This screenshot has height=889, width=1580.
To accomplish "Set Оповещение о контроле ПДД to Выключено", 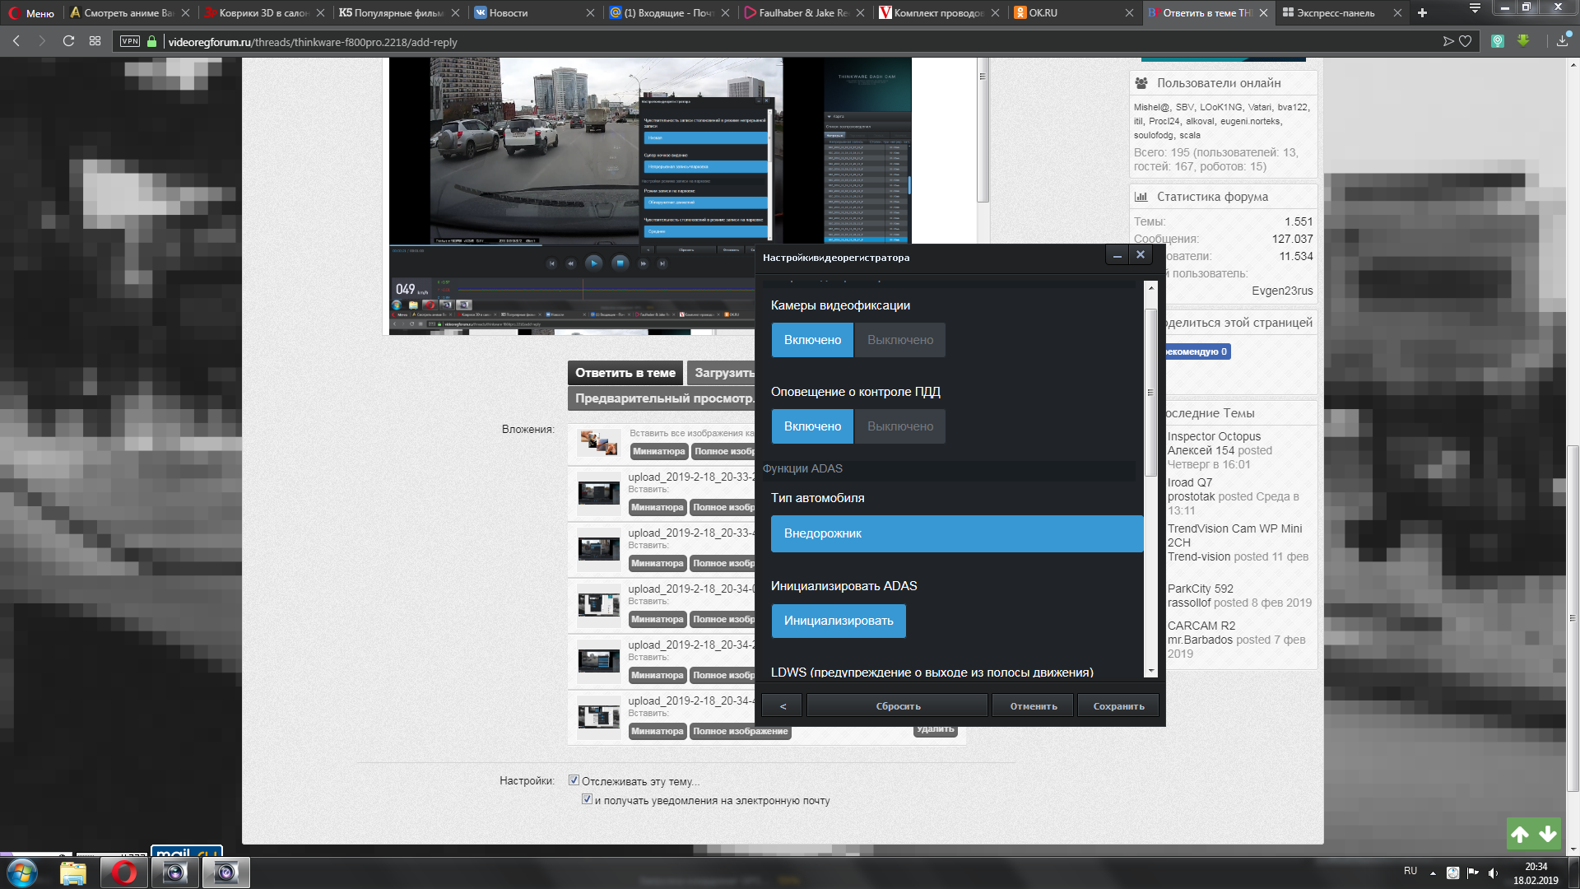I will point(899,426).
